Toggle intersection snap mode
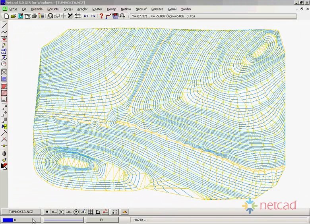Viewport: 310px width, 224px height. tap(62, 212)
